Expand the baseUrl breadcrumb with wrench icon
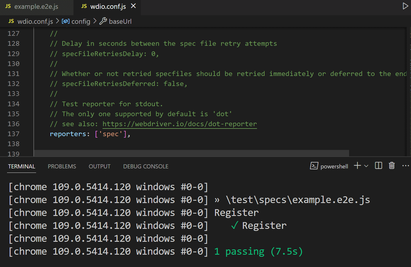The image size is (411, 267). [x=120, y=21]
